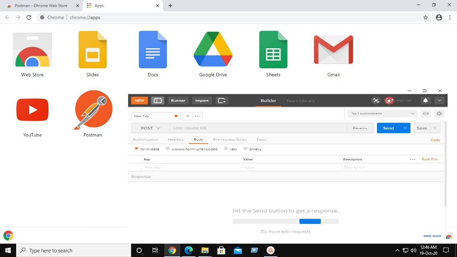
Task: Open File Explorer from taskbar
Action: click(x=205, y=251)
